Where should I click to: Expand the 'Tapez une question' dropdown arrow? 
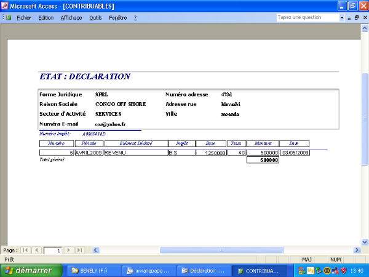(343, 18)
